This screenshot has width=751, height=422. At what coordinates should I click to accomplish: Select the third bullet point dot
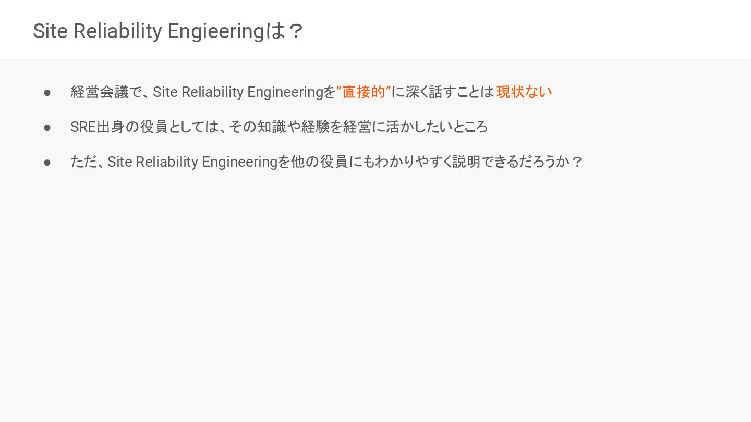pyautogui.click(x=47, y=163)
